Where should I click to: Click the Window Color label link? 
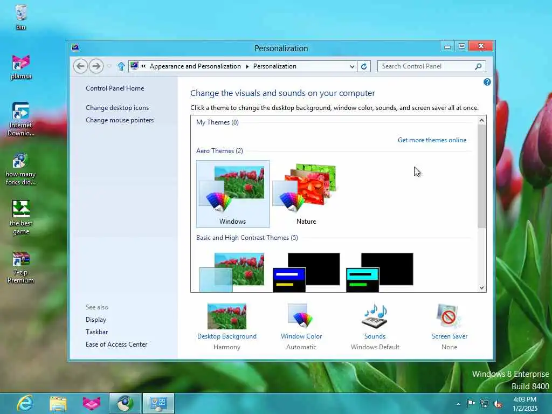tap(301, 336)
